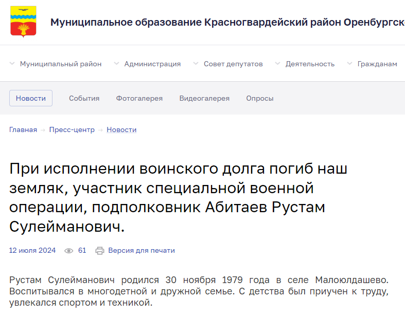Click the eye views counter icon
Screen dimensions: 405x317
pyautogui.click(x=69, y=251)
